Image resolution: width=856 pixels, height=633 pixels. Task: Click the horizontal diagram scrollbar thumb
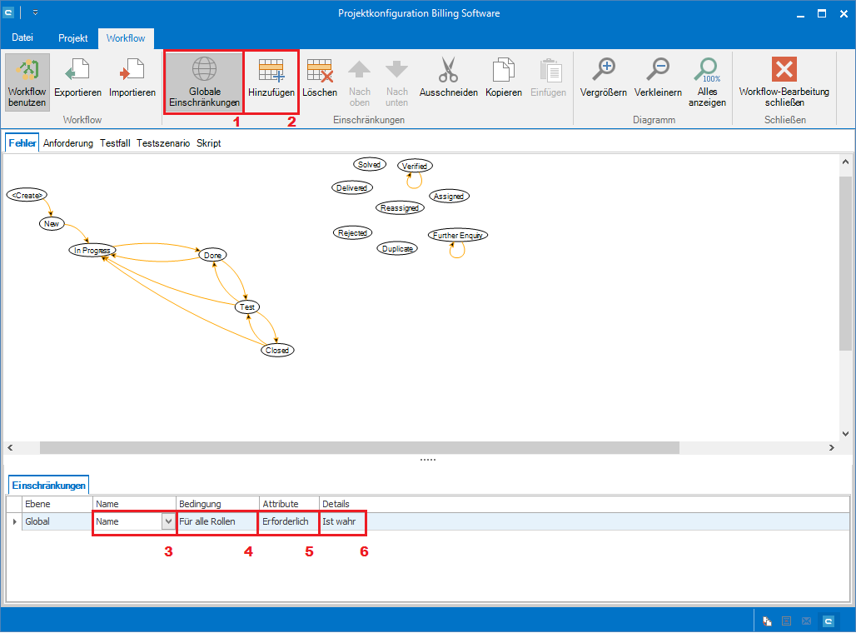[x=358, y=448]
